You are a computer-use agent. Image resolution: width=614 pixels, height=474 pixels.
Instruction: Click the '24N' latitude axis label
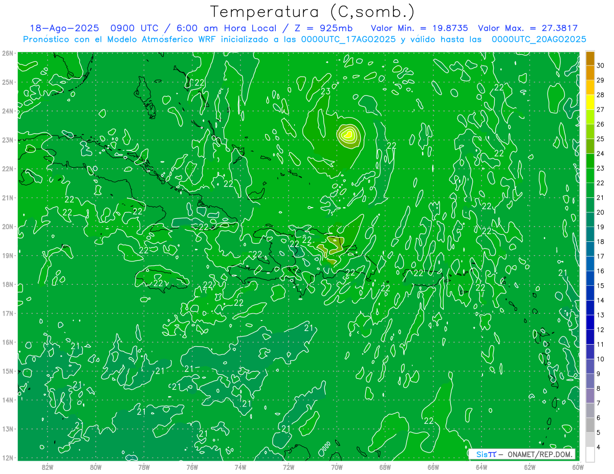click(7, 111)
